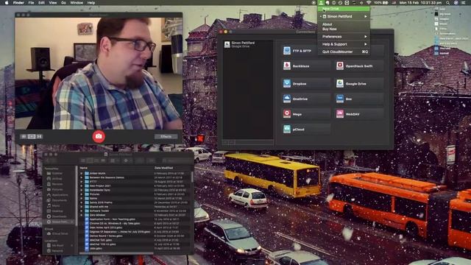Viewport: 471px width, 265px height.
Task: Expand the New Project 2021 folder
Action: [x=81, y=186]
